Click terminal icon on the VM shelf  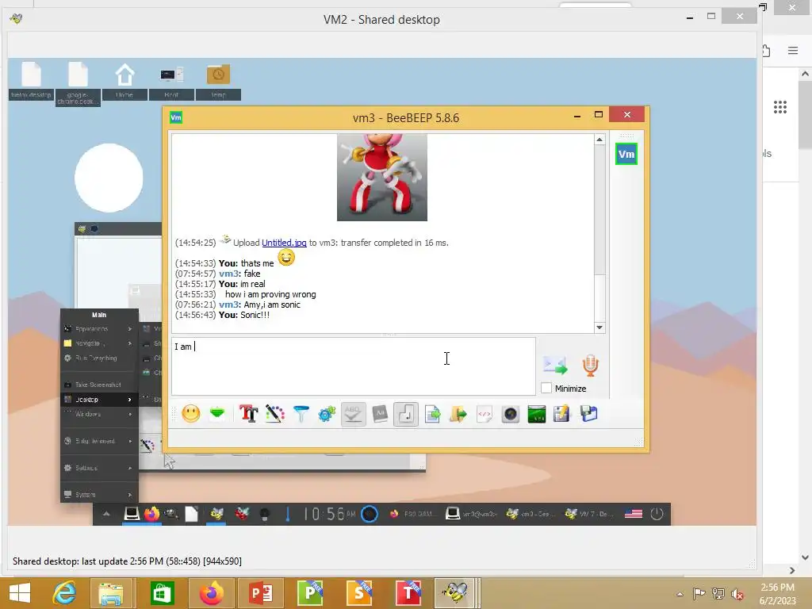pos(132,514)
